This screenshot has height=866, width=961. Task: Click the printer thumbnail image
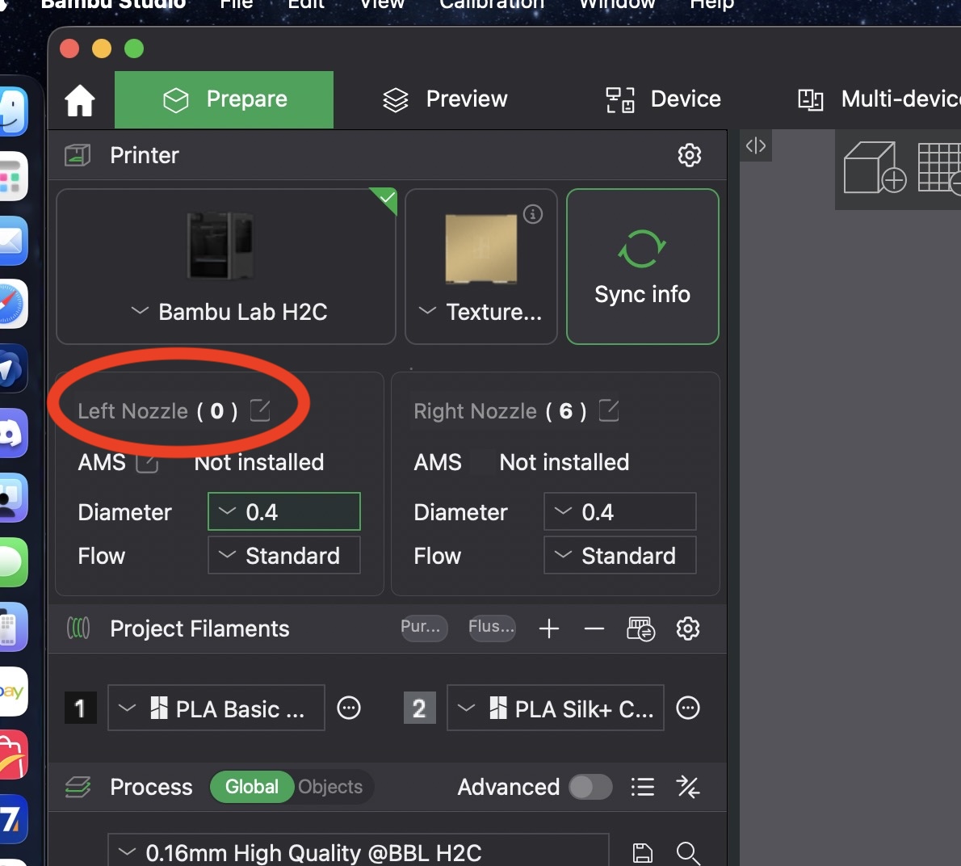(220, 246)
